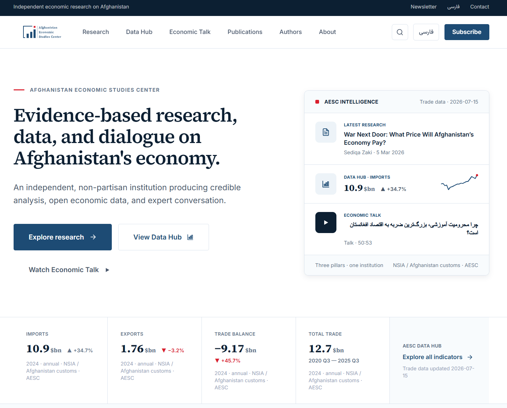Click the Subscribe button
The height and width of the screenshot is (408, 507).
click(467, 32)
